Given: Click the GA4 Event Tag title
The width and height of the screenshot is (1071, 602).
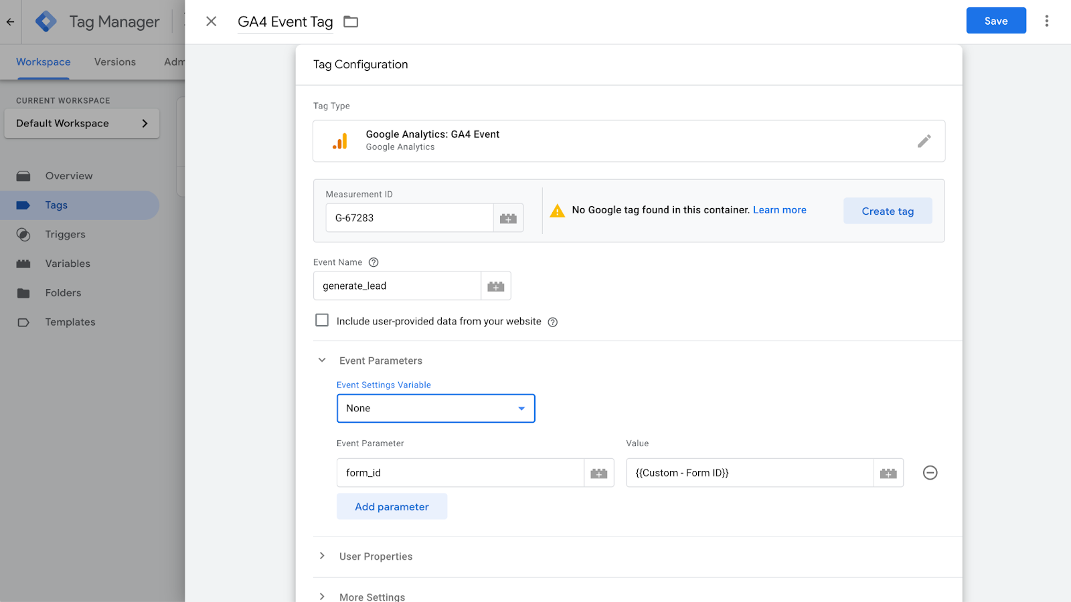Looking at the screenshot, I should tap(285, 22).
